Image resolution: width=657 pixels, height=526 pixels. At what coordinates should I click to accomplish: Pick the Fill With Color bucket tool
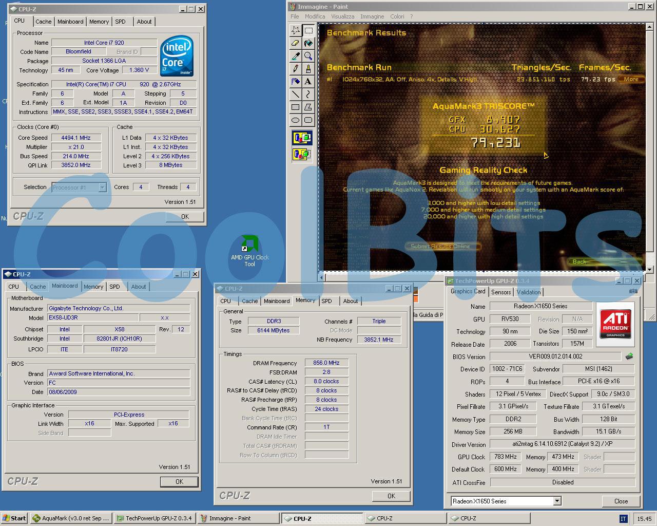click(x=308, y=43)
